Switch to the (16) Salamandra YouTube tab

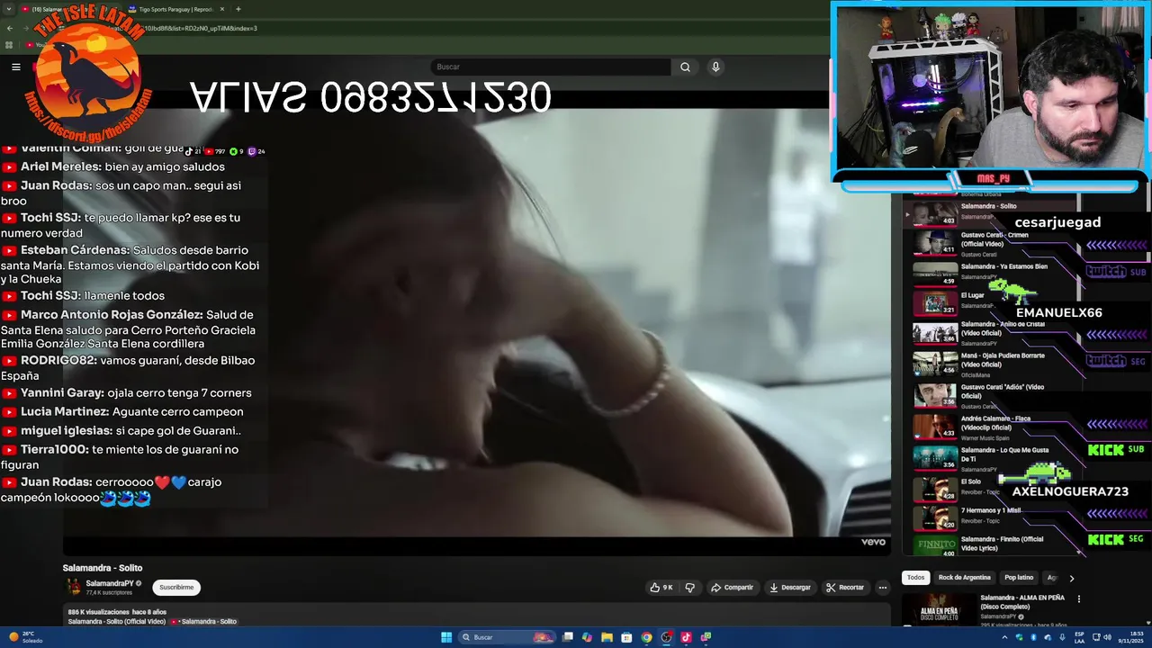coord(67,9)
